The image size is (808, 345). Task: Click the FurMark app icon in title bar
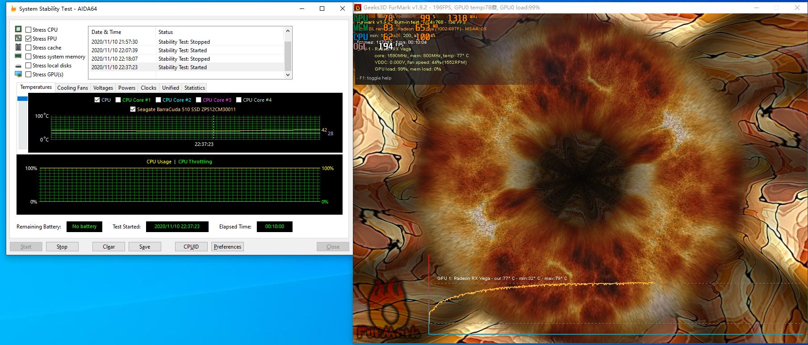358,8
